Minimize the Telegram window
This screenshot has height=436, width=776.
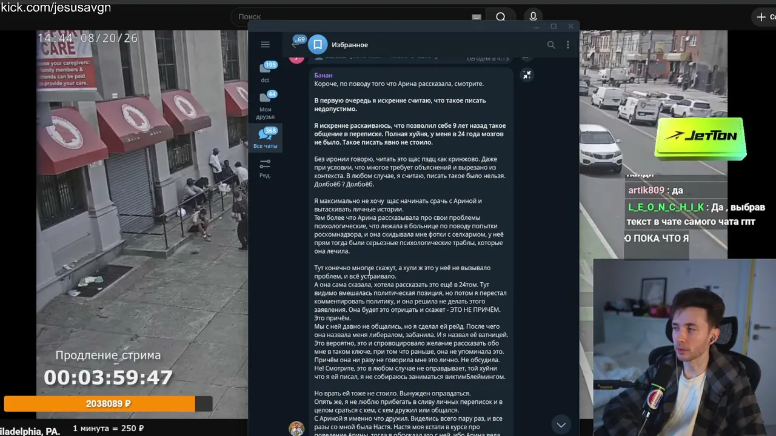(537, 27)
